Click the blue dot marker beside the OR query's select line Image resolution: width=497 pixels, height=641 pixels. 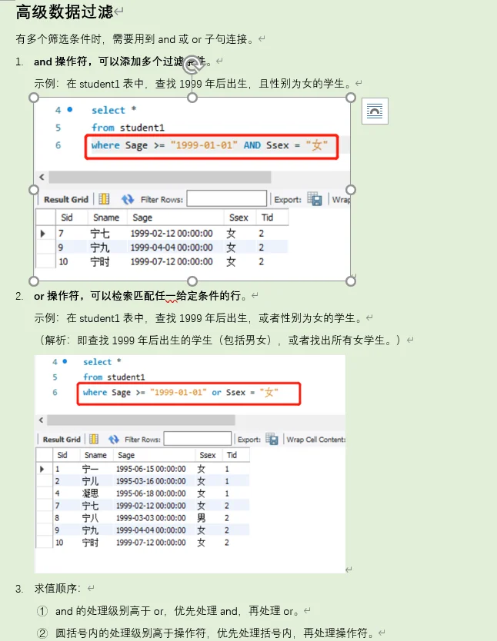click(65, 361)
